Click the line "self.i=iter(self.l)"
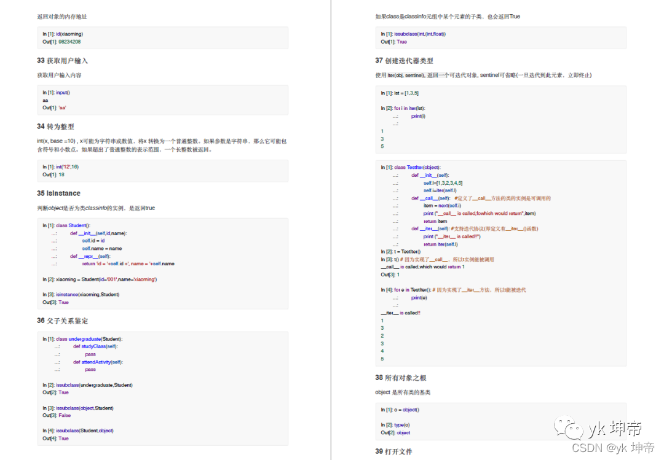Image resolution: width=664 pixels, height=460 pixels. pos(440,190)
